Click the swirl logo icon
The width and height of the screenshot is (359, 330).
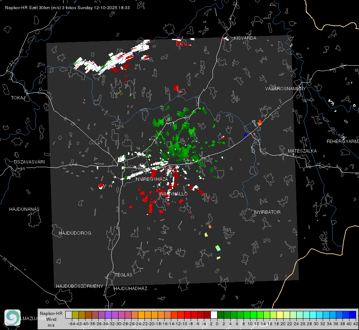tap(12, 318)
